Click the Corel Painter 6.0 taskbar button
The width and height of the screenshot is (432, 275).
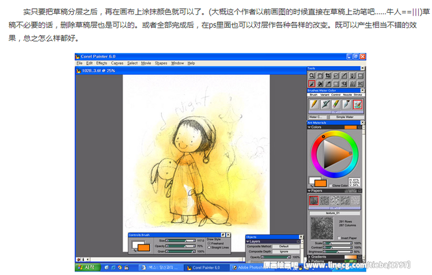pos(207,268)
